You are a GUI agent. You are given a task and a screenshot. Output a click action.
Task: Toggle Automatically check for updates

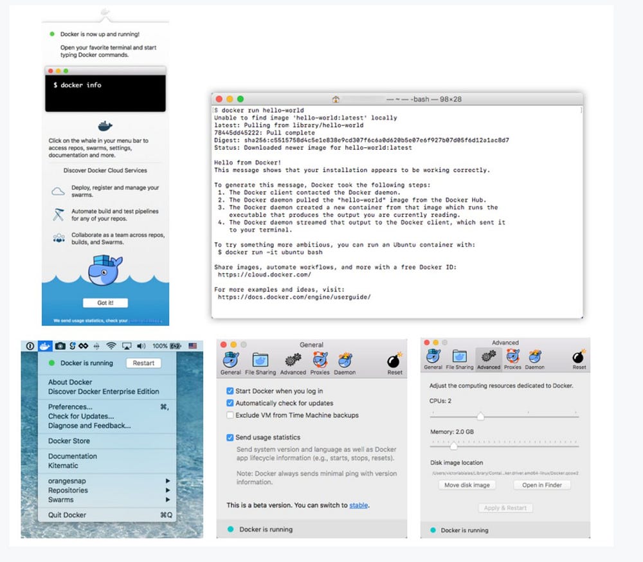230,403
